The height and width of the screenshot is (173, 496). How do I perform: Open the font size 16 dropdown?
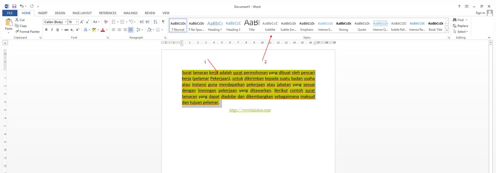point(77,22)
